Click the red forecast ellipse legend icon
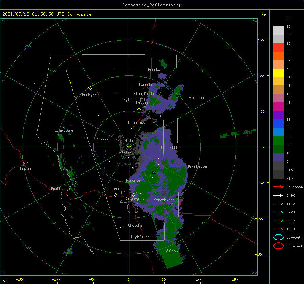The image size is (304, 284). click(278, 246)
